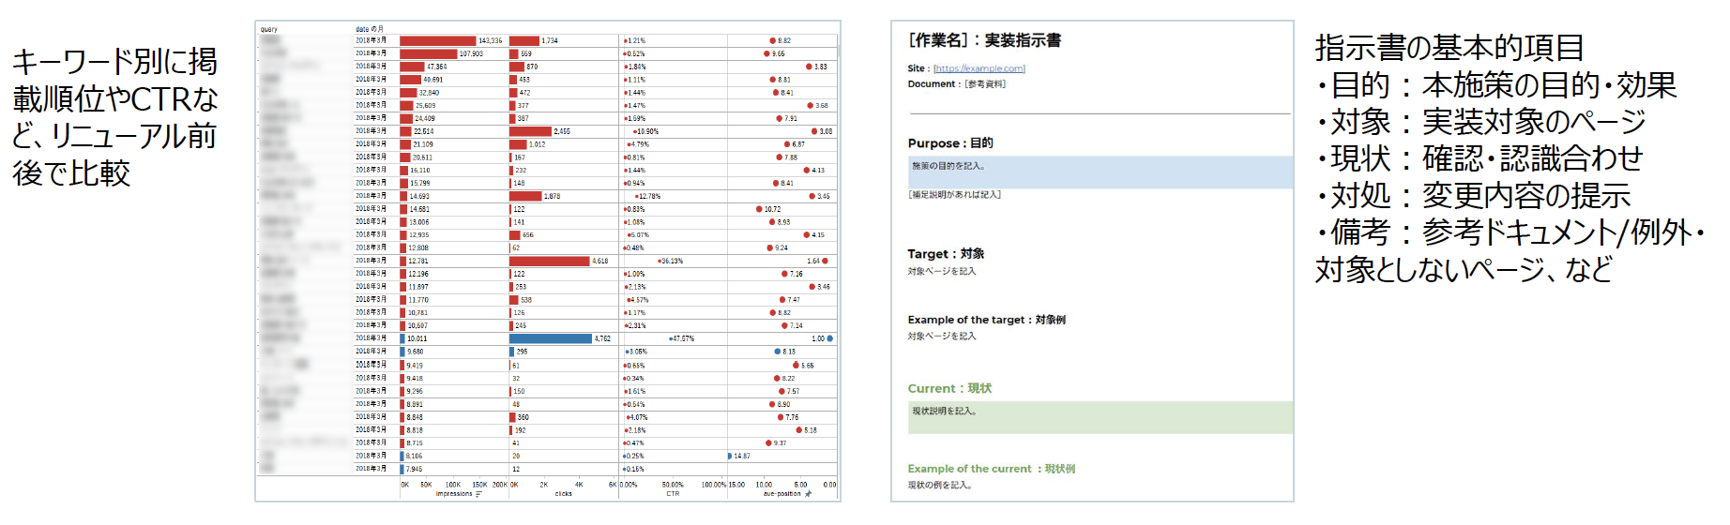Viewport: 1730px width, 525px height.
Task: Click the ave-position axis label
Action: (x=782, y=494)
